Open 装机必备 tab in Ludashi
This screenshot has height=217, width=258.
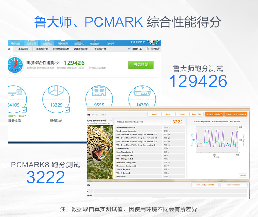point(95,44)
